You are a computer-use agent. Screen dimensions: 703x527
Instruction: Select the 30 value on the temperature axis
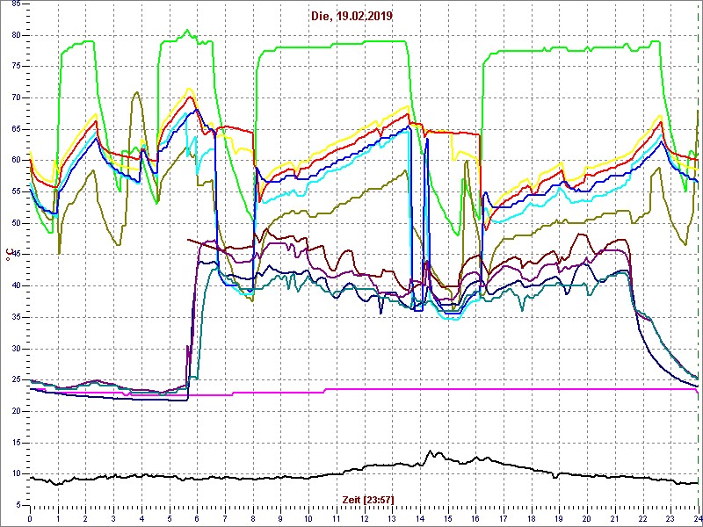pyautogui.click(x=15, y=349)
